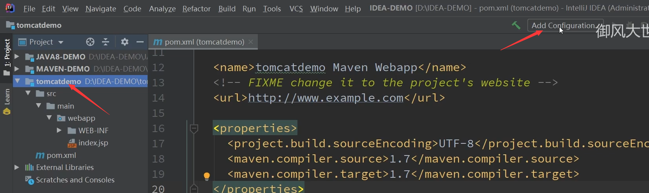This screenshot has height=193, width=649.
Task: Select the main folder row
Action: [x=80, y=106]
